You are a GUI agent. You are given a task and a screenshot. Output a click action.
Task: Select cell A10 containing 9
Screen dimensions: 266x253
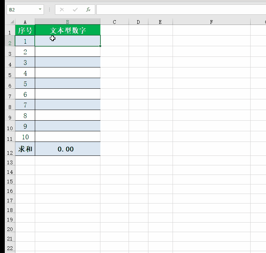point(25,126)
